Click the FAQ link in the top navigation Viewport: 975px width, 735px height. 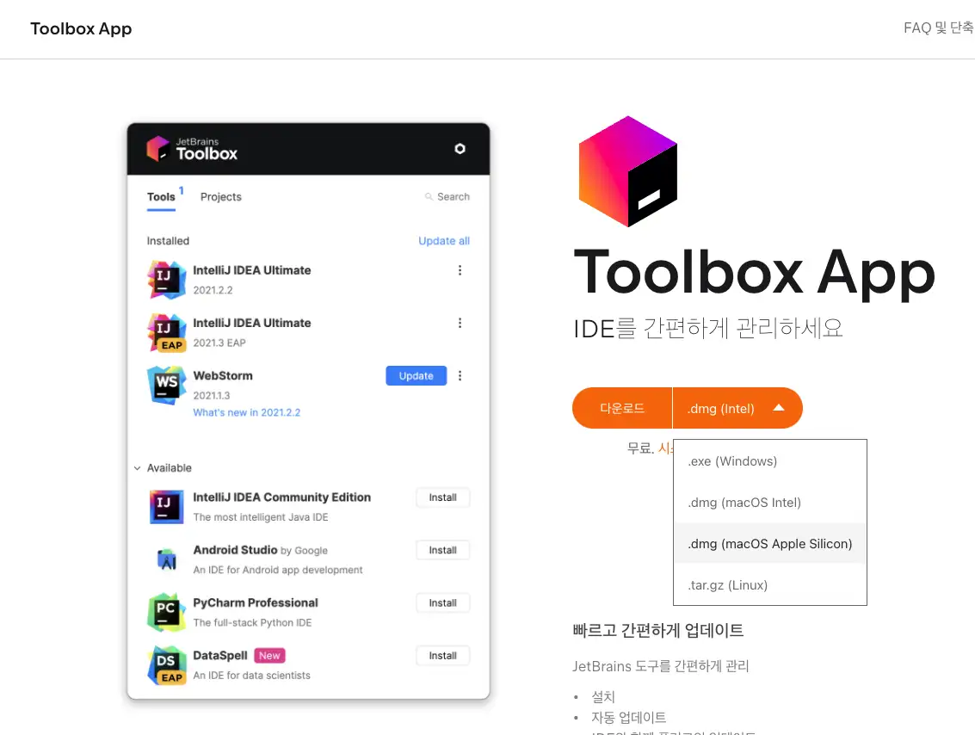coord(939,28)
